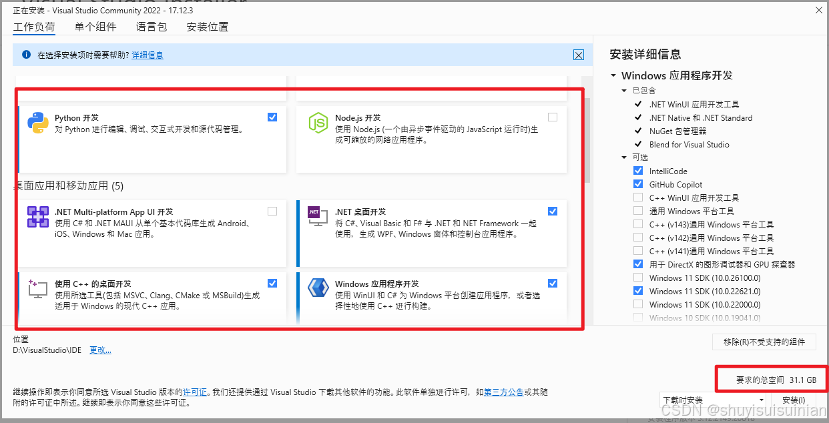The width and height of the screenshot is (829, 423).
Task: Open the 许可证 license link
Action: pyautogui.click(x=195, y=392)
